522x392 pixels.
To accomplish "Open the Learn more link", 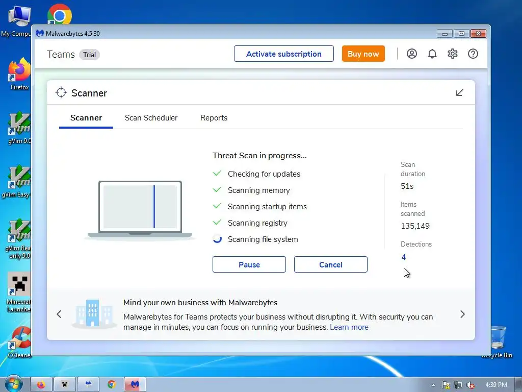I will (x=349, y=327).
